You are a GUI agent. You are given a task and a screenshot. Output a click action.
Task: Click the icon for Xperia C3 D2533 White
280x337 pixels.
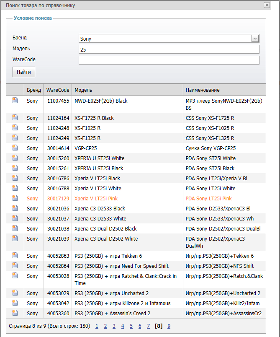15,218
